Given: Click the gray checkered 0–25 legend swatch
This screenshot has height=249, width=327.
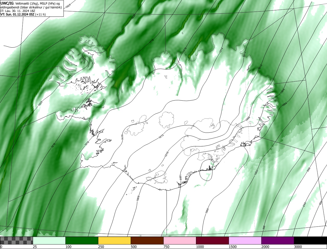Looking at the screenshot, I should tap(17, 241).
